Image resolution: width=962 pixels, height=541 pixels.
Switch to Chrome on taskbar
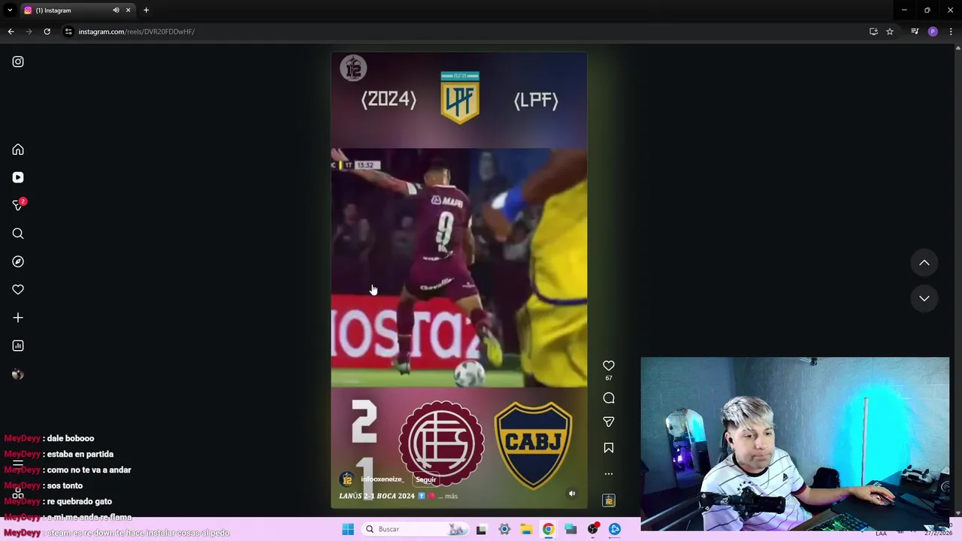[x=549, y=529]
